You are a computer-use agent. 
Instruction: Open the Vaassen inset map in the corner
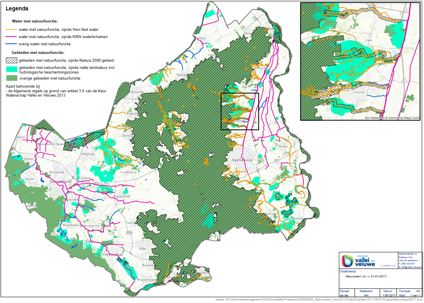(x=360, y=61)
